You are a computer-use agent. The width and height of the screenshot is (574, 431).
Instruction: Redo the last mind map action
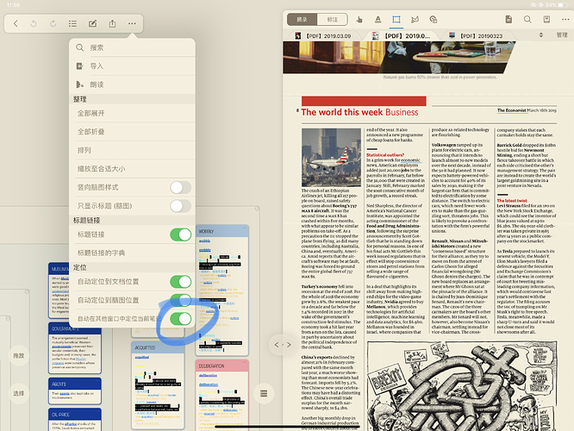pyautogui.click(x=53, y=24)
